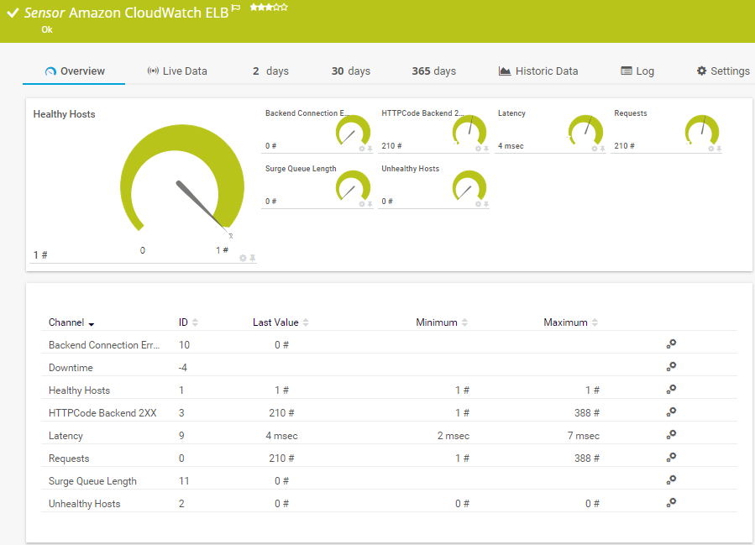
Task: Edit channel settings for HTTPCode Backend 2XX row
Action: click(x=671, y=412)
